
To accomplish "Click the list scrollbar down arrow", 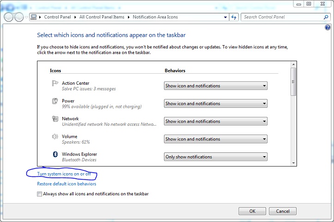I will click(x=293, y=163).
